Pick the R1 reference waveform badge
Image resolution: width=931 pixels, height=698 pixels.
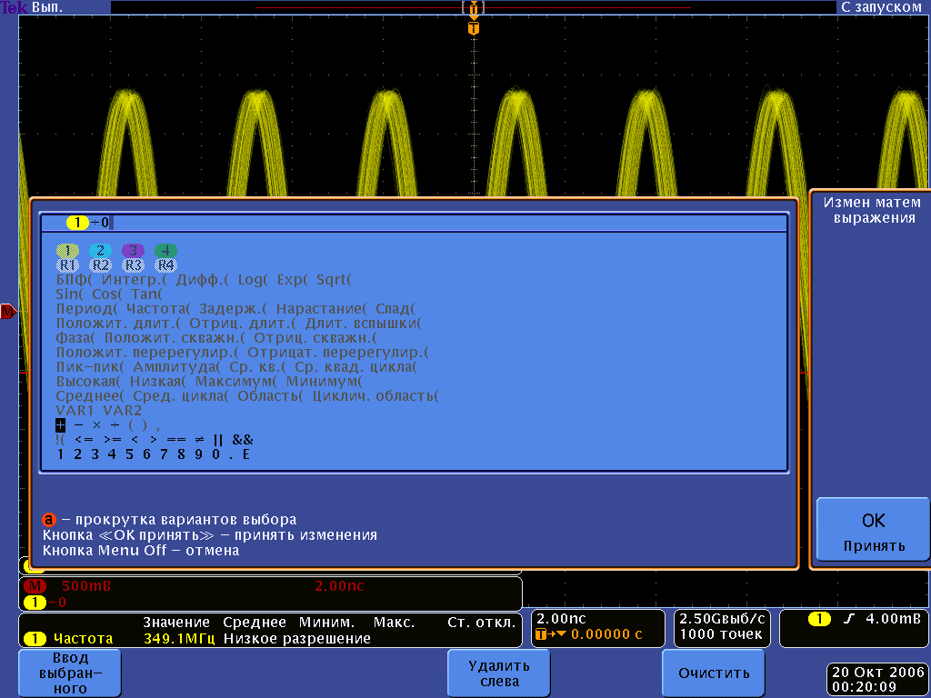click(68, 265)
